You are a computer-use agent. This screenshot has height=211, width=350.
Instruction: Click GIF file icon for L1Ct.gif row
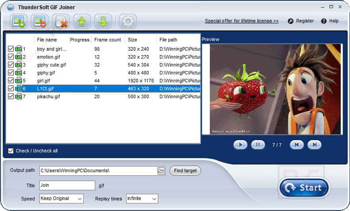[19, 89]
